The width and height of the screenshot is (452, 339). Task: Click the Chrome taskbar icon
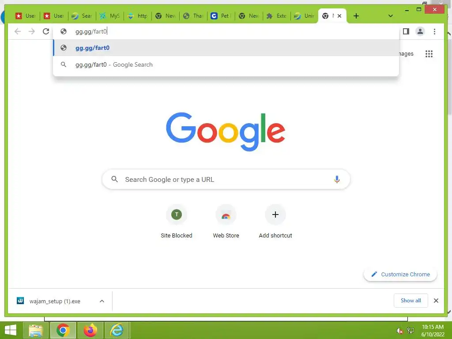pyautogui.click(x=63, y=330)
